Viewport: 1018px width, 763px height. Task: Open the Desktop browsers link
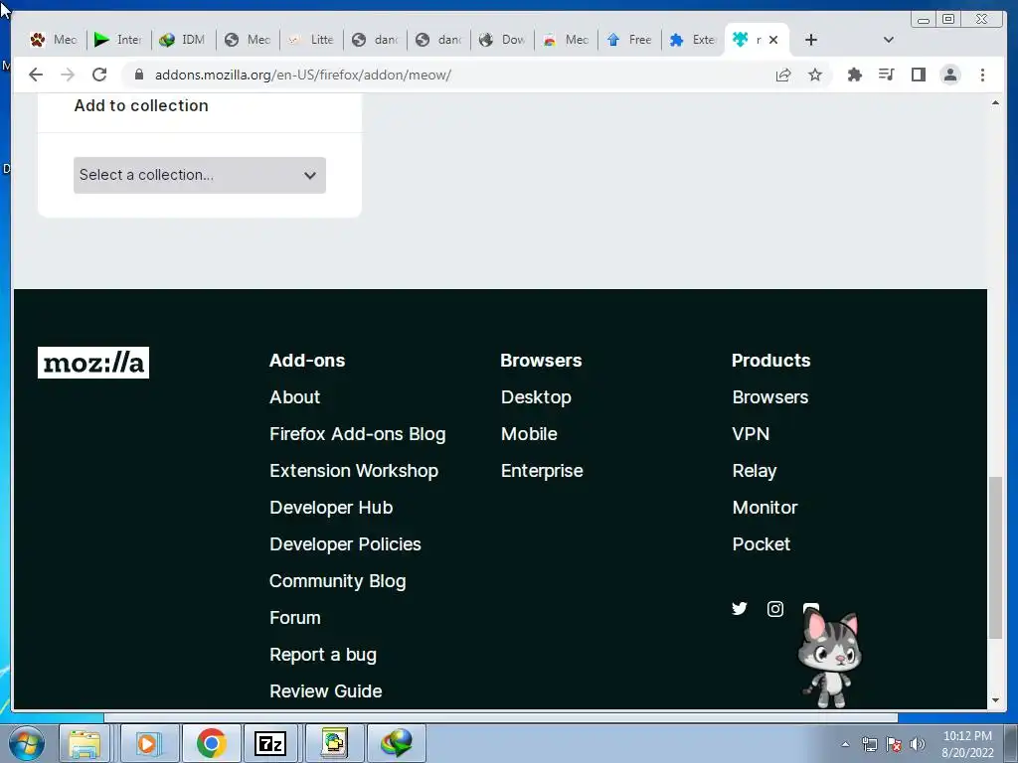[536, 397]
